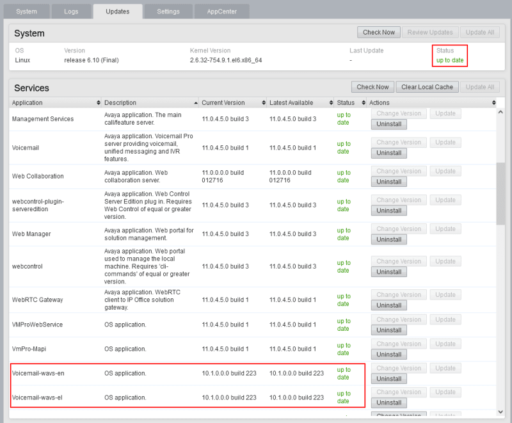Open the Logs tab
Screen dimensions: 512x423
coord(71,12)
